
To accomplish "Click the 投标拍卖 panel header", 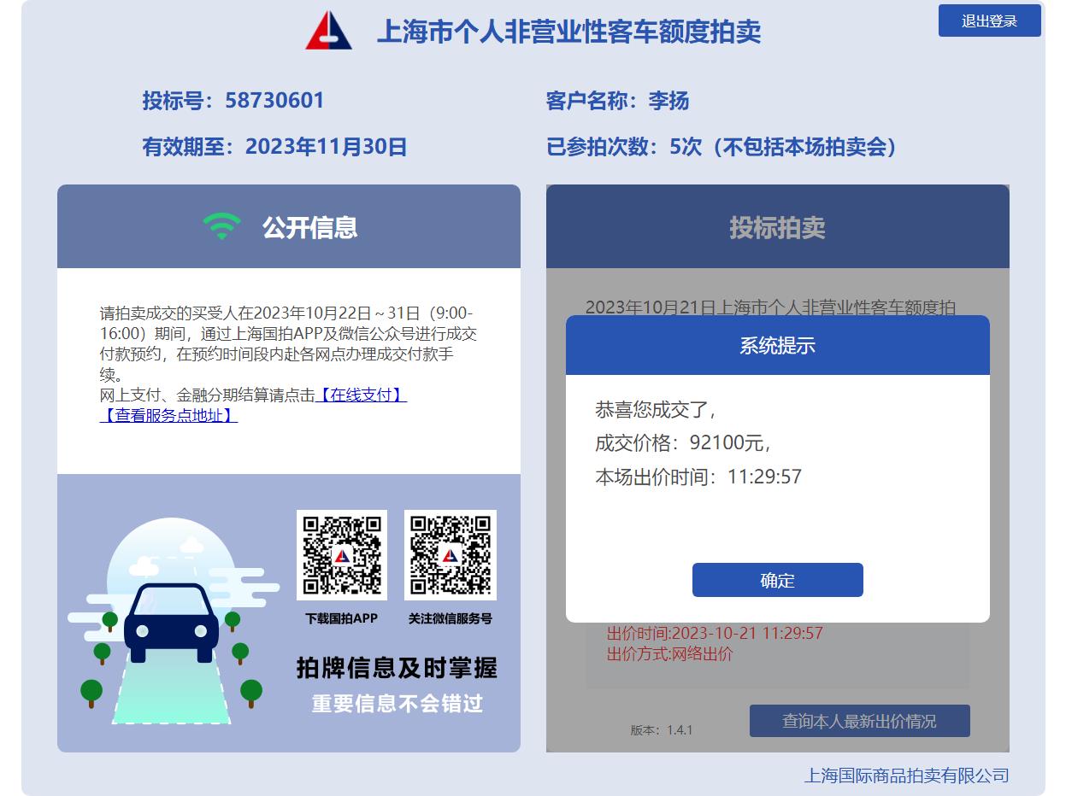I will pos(777,226).
